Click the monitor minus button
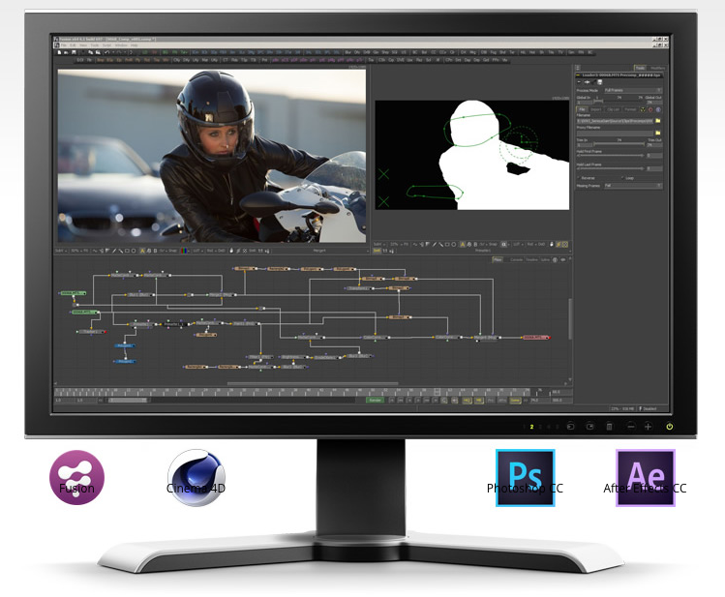Screen dimensions: 725x597 (630, 427)
